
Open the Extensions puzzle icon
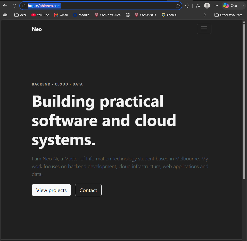[x=187, y=6]
